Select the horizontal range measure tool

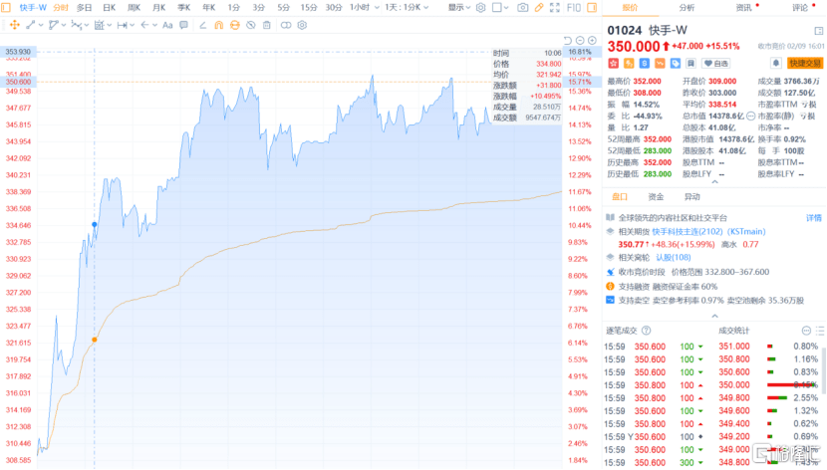click(122, 25)
